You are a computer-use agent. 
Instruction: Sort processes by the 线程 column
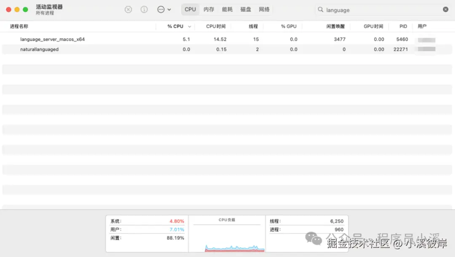tap(253, 26)
